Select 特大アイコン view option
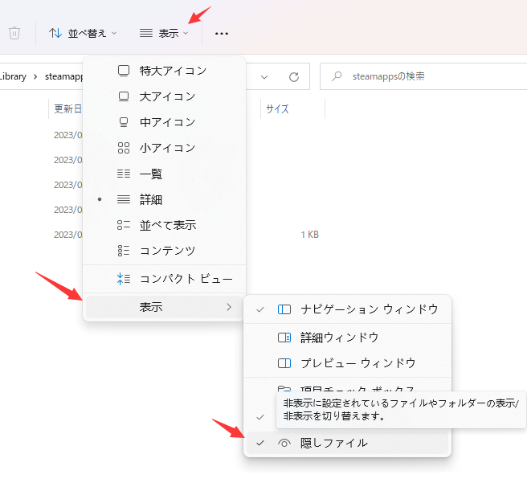 [164, 71]
